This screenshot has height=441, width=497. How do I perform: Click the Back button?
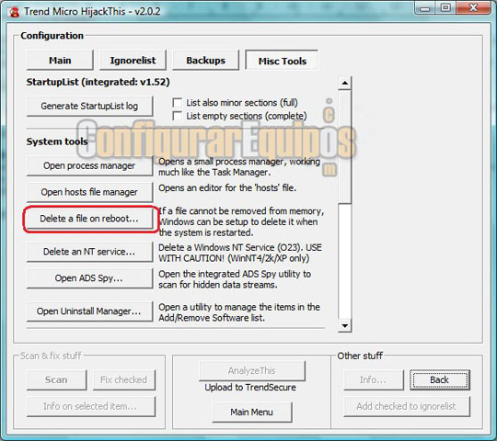(440, 380)
